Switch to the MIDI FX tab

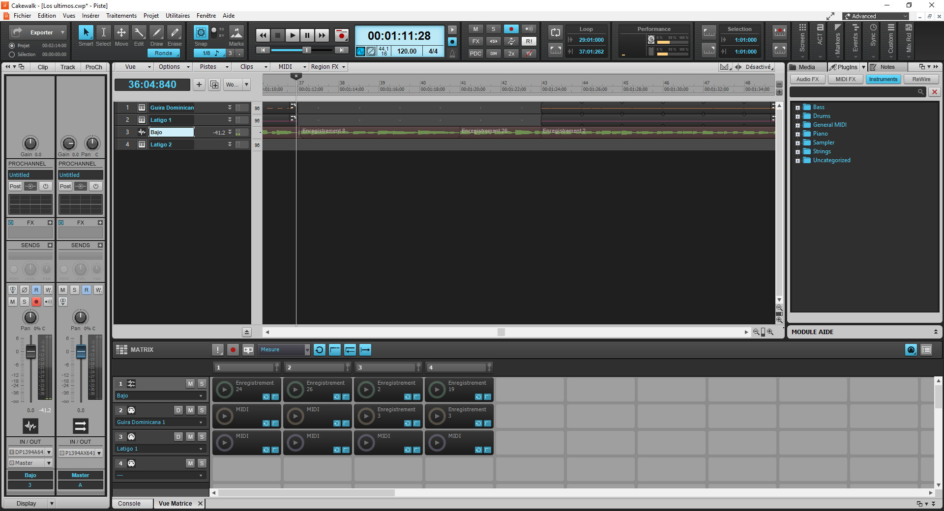click(x=846, y=79)
